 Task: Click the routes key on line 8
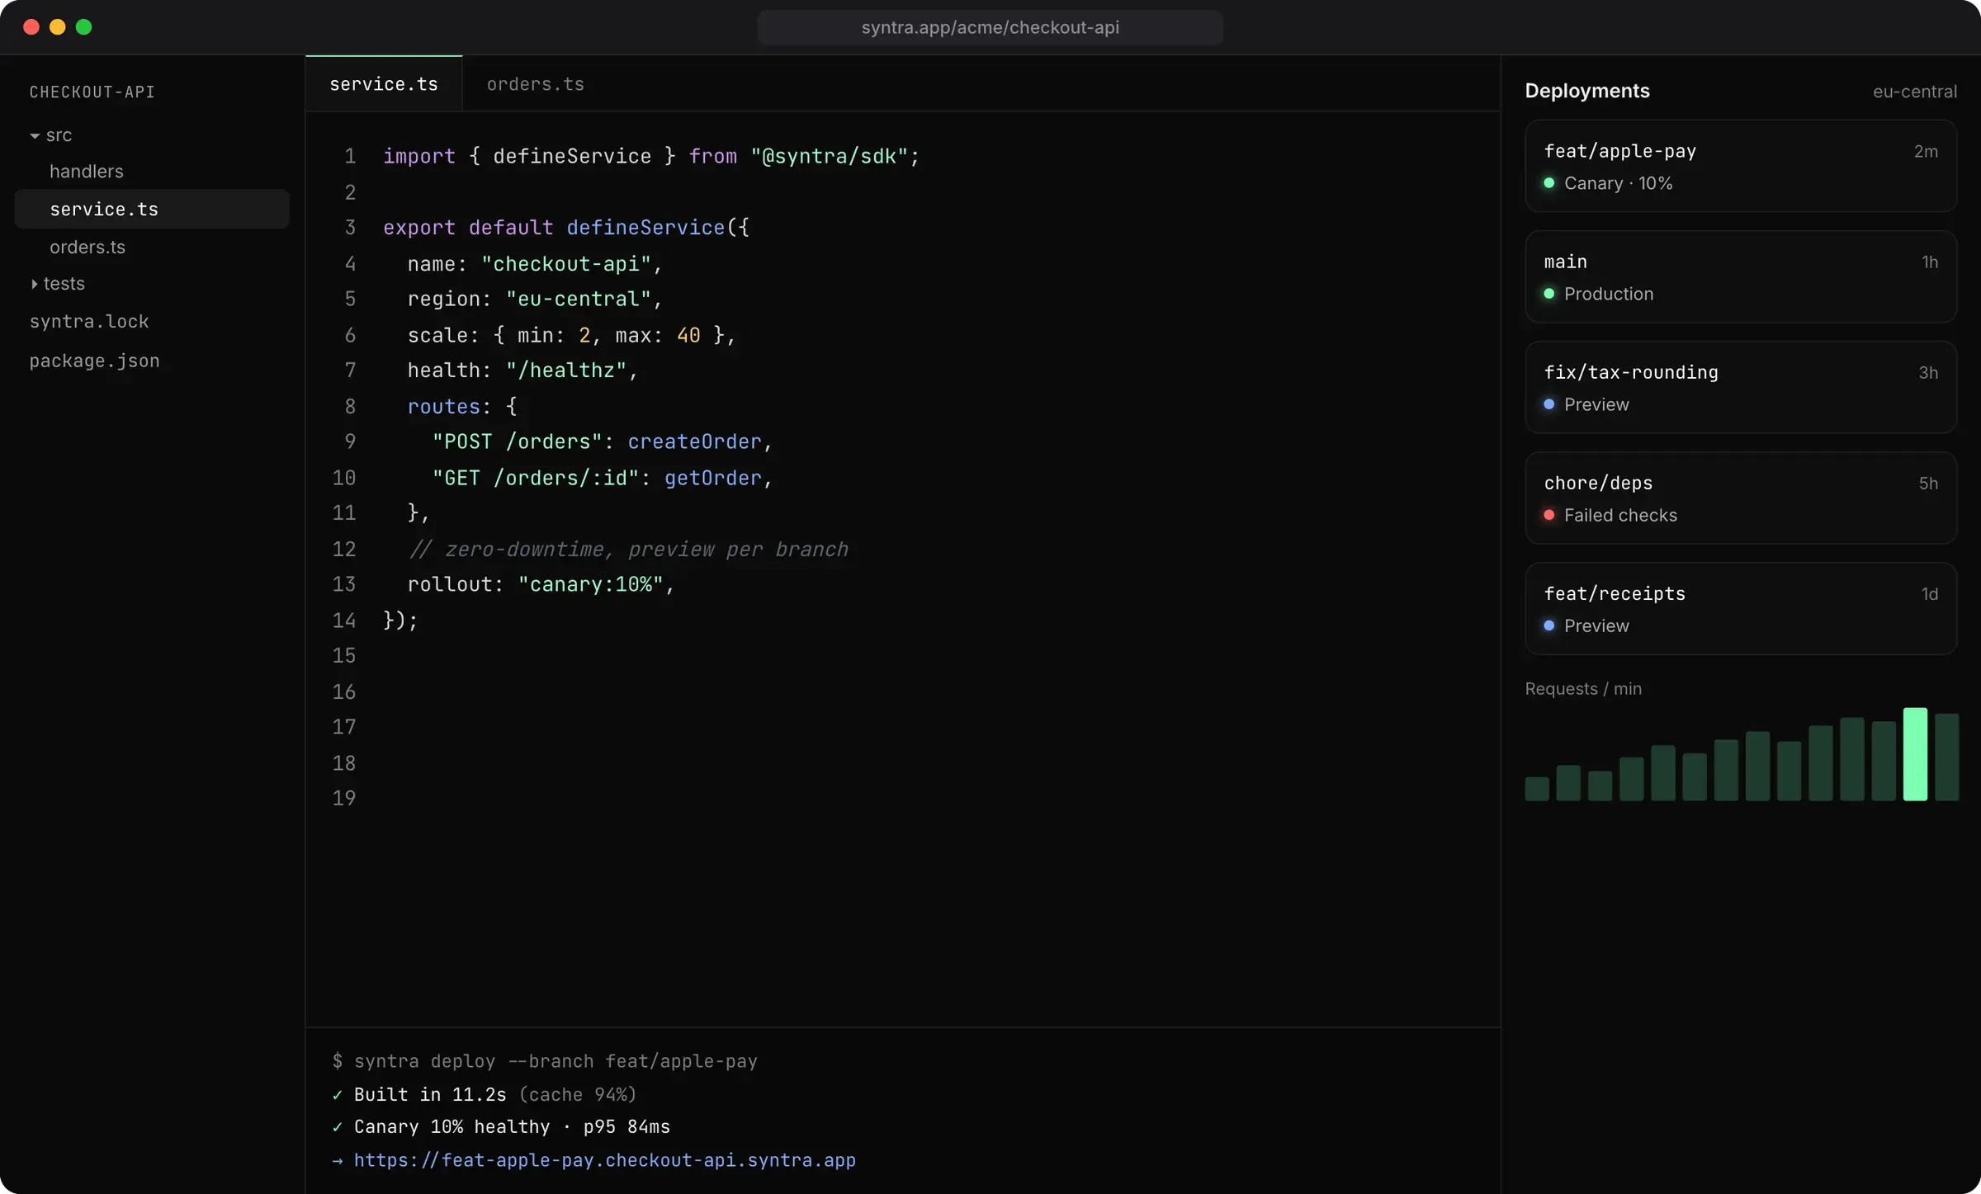click(444, 407)
